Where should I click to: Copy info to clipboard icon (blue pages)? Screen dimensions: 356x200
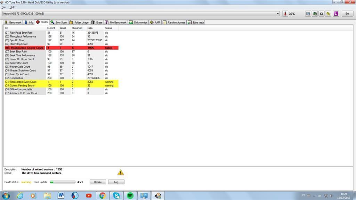[308, 14]
